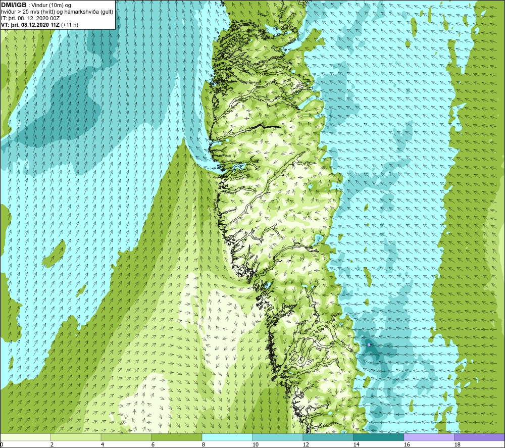Click the scale label '10'
The width and height of the screenshot is (505, 448).
(x=256, y=445)
